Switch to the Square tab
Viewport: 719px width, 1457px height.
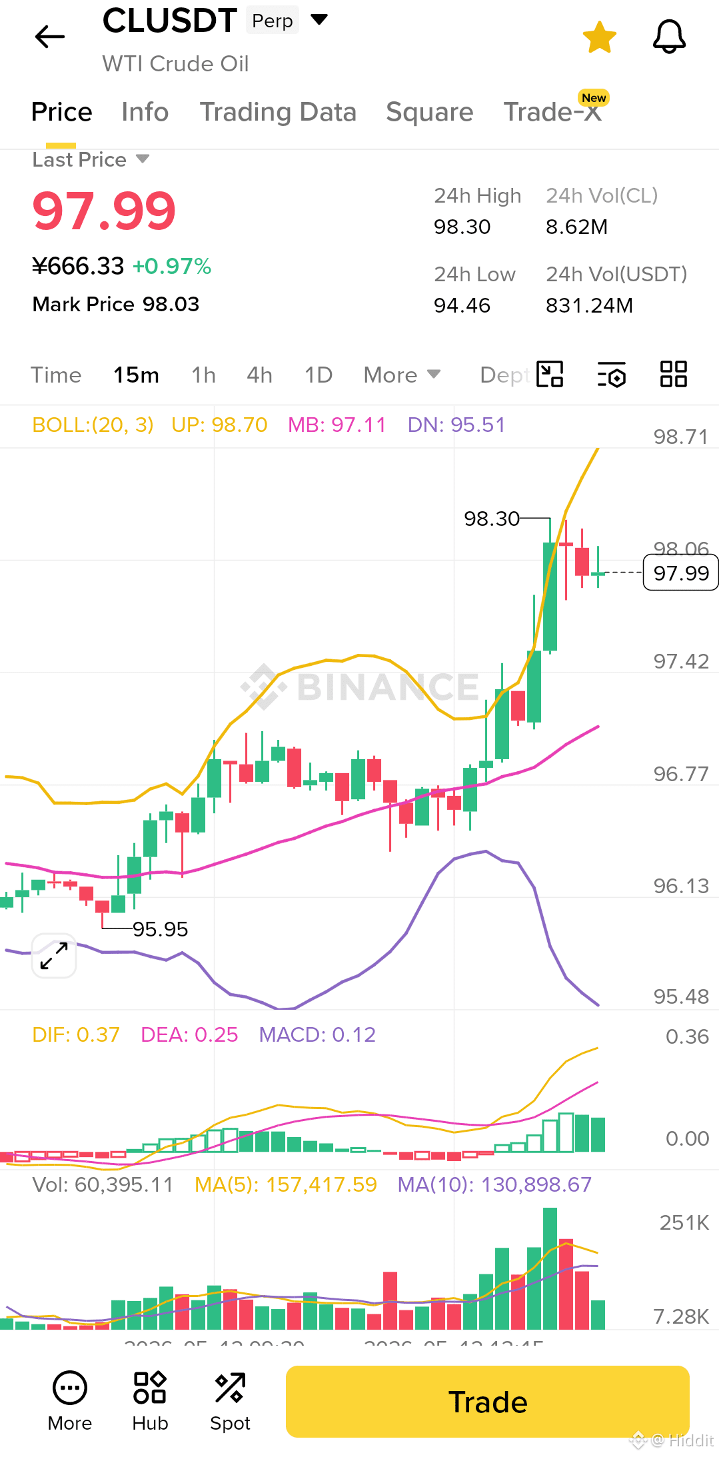pos(429,112)
